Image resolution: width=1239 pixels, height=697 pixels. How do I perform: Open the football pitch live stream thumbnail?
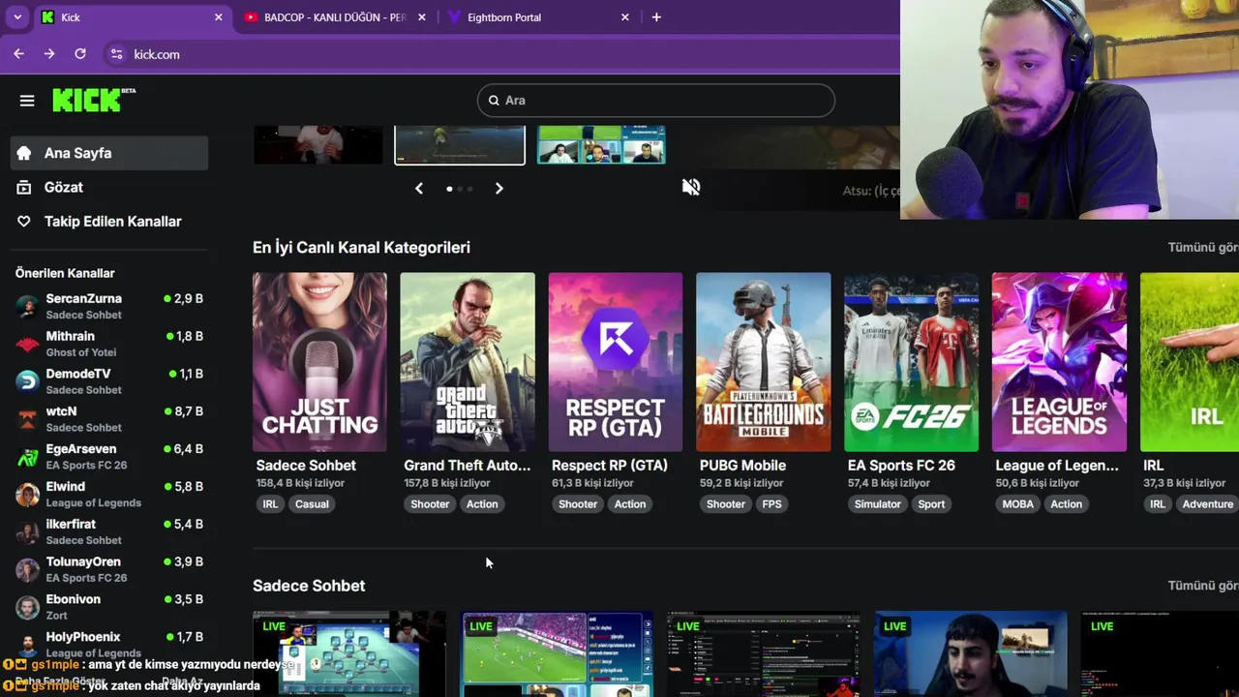coord(557,653)
